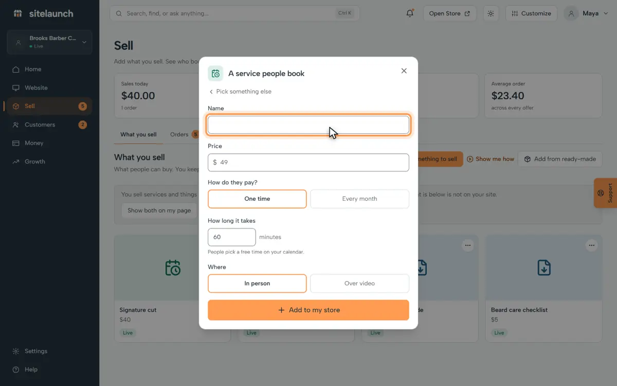Click into the Price input field
This screenshot has height=386, width=617.
tap(308, 163)
